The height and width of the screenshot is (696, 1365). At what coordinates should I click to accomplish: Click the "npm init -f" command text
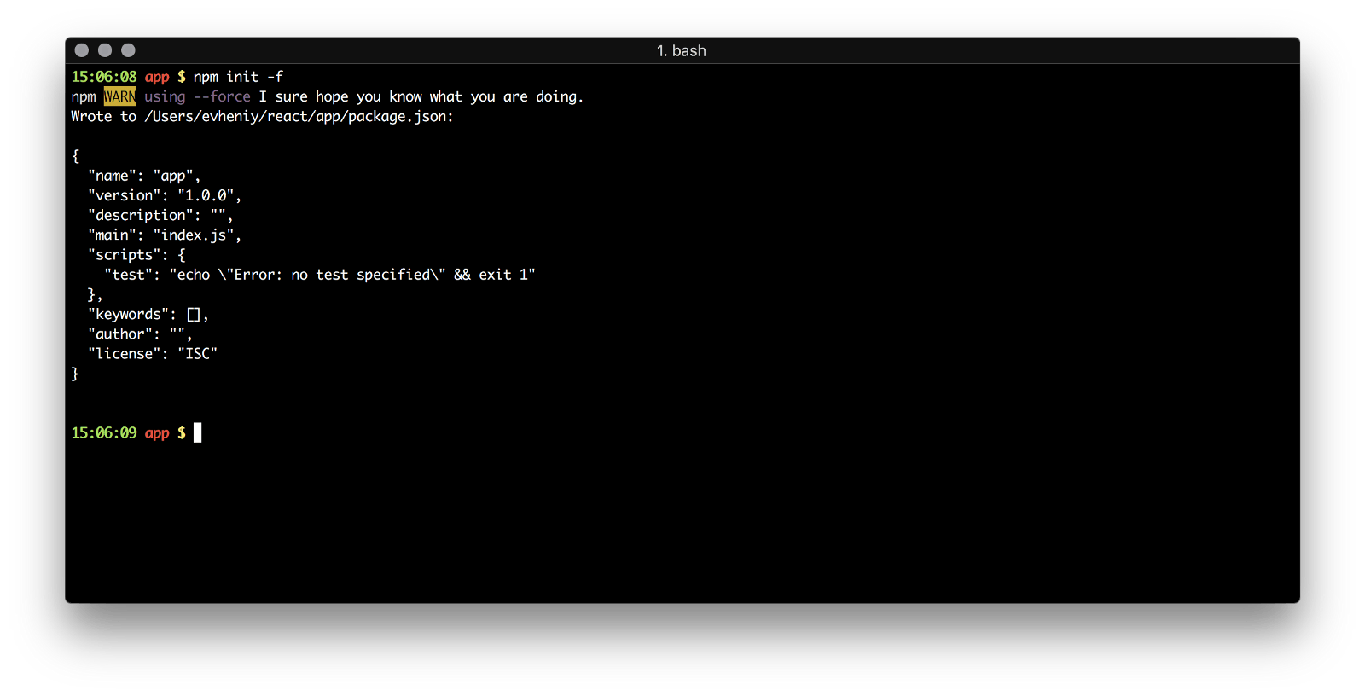pos(238,77)
